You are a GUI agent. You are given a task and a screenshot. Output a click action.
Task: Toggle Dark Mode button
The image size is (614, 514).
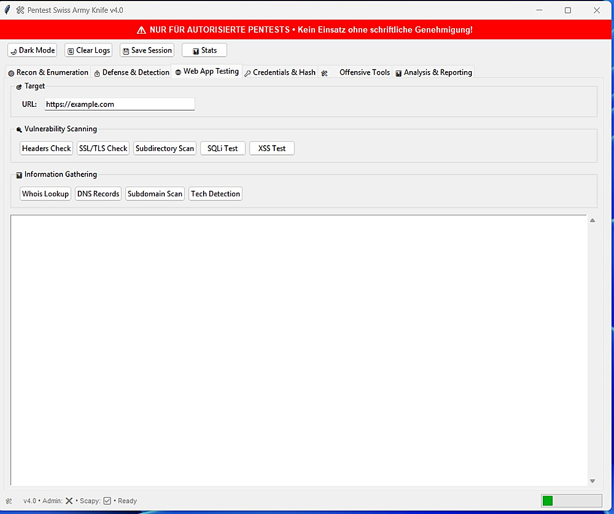click(32, 50)
